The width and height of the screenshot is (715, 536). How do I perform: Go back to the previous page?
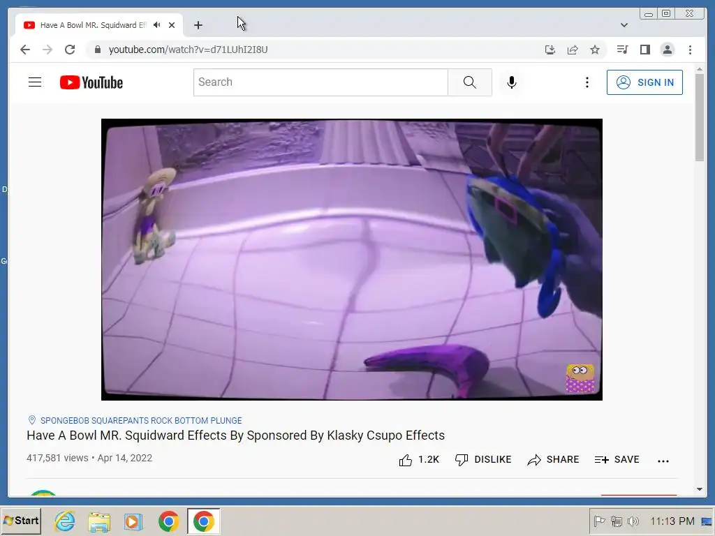click(x=25, y=50)
